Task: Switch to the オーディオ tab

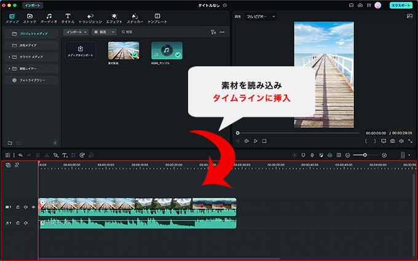Action: coord(49,18)
